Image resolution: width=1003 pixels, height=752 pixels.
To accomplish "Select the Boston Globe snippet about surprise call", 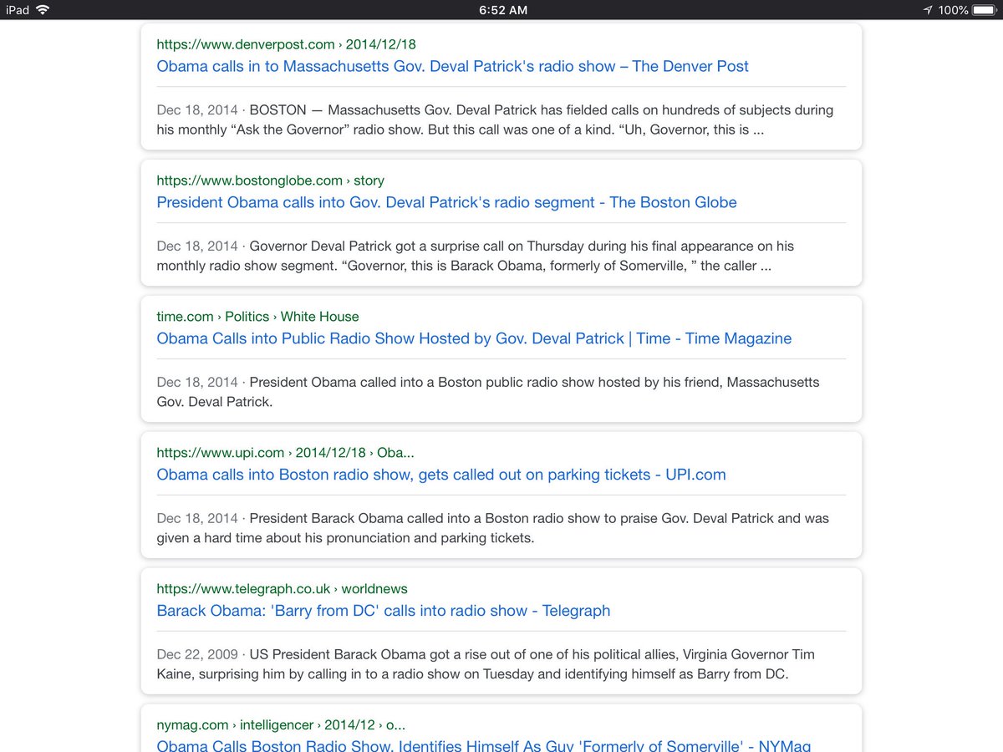I will [x=475, y=256].
